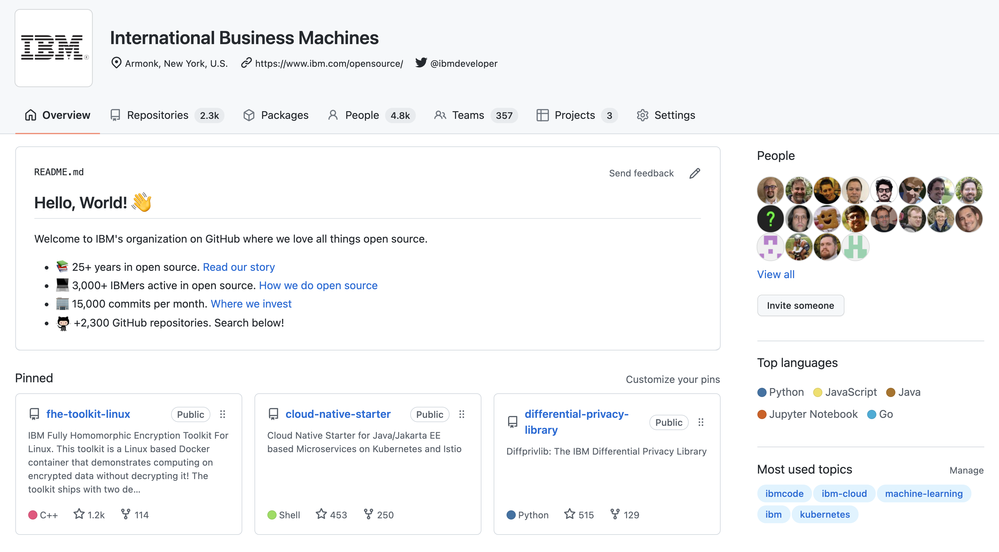Click the green Shell language dot
999x552 pixels.
pyautogui.click(x=272, y=515)
